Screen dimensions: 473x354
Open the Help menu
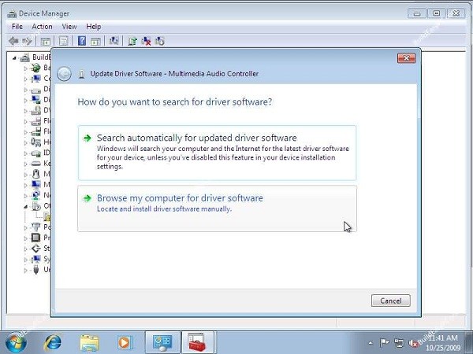(94, 27)
